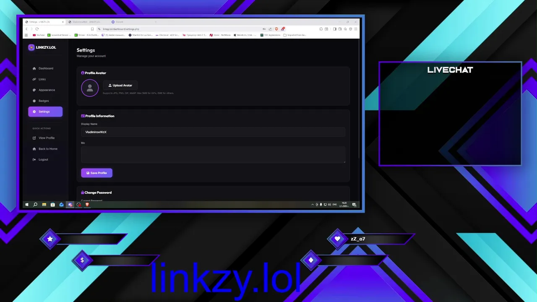Click the browser reload button

click(37, 29)
